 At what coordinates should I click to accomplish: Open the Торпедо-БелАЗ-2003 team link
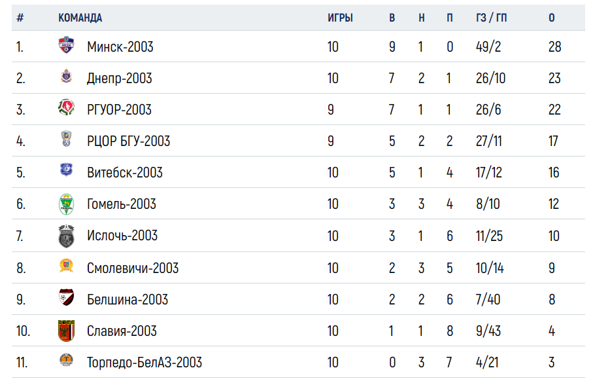point(144,362)
